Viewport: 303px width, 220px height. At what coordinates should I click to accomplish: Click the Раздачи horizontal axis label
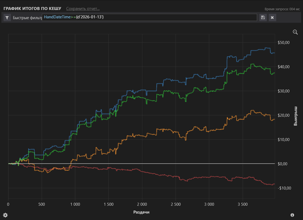coord(142,212)
